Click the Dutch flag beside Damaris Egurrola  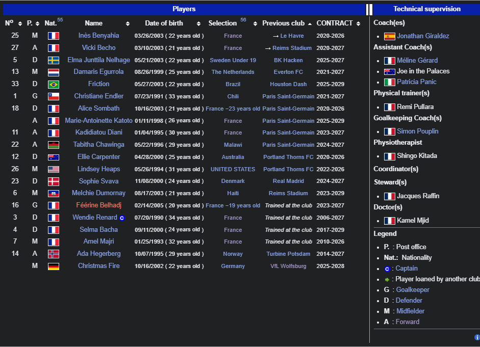[54, 72]
